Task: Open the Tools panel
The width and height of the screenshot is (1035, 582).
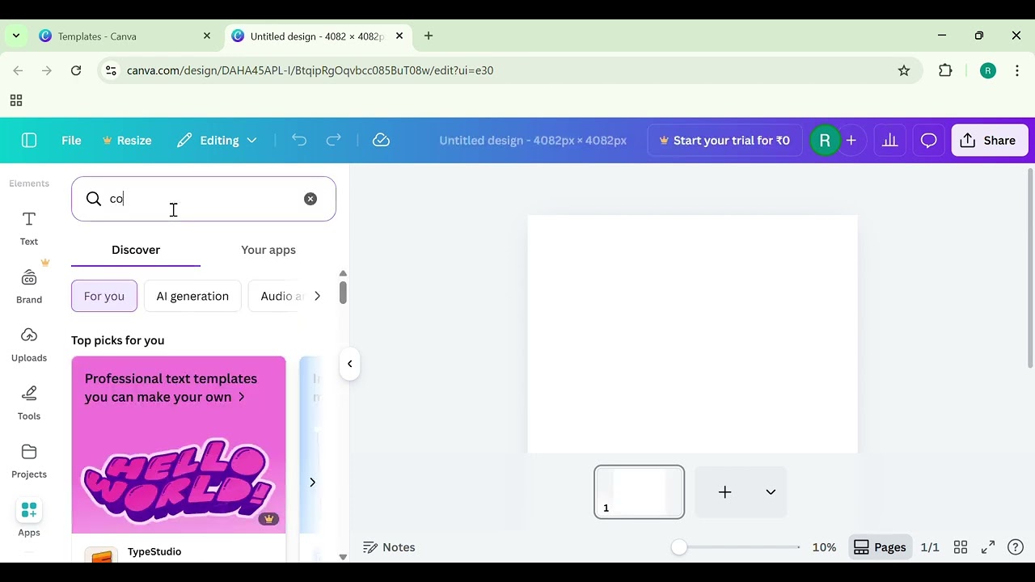Action: tap(29, 403)
